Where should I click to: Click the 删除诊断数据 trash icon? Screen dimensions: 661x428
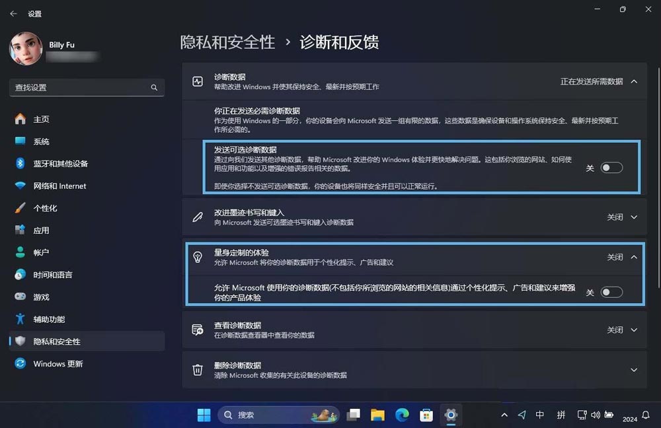[x=198, y=370]
